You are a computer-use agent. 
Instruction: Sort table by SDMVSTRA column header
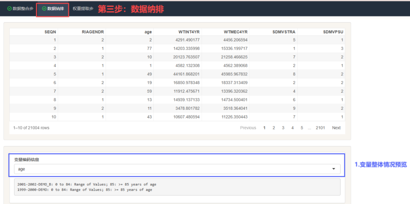click(284, 32)
